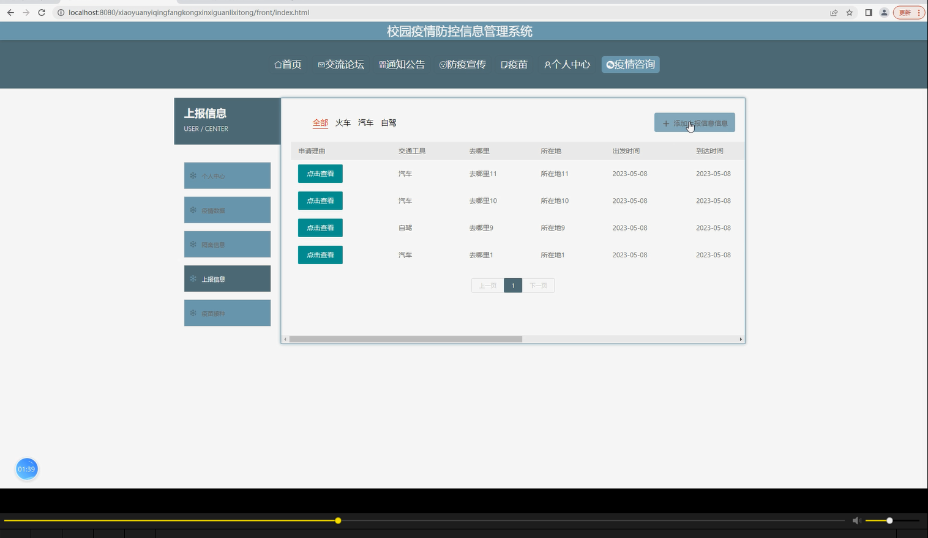Click the left arrow of the table scrollbar
Screen dimensions: 928x538
(x=285, y=339)
